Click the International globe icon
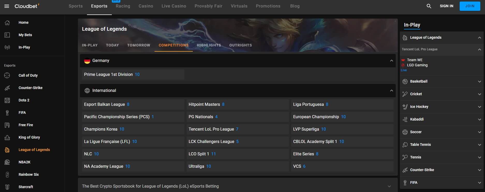The image size is (485, 192). [x=87, y=91]
